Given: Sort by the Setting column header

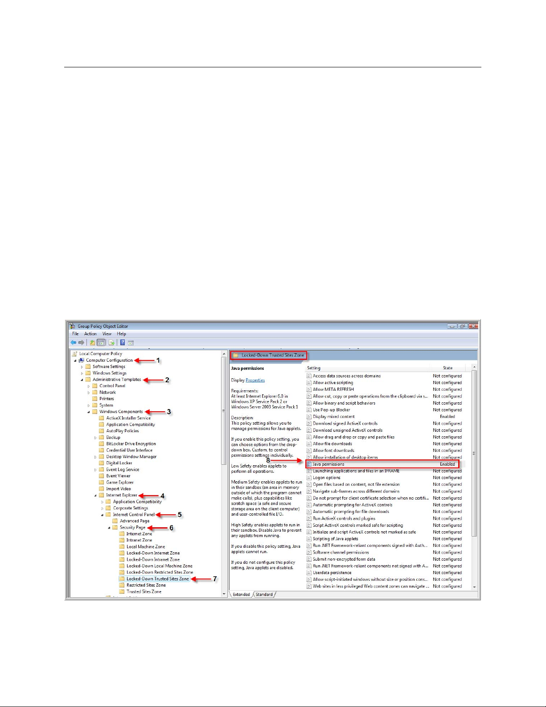Looking at the screenshot, I should click(367, 368).
